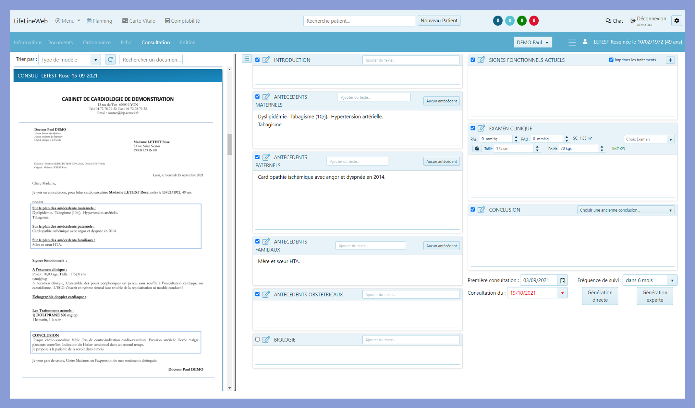Click edit icon for CONCLUSION section
Viewport: 695px width, 408px height.
coord(481,210)
